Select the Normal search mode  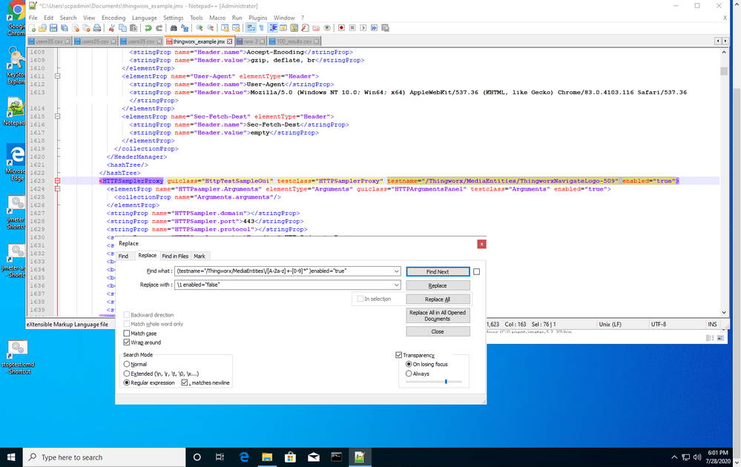coord(126,364)
